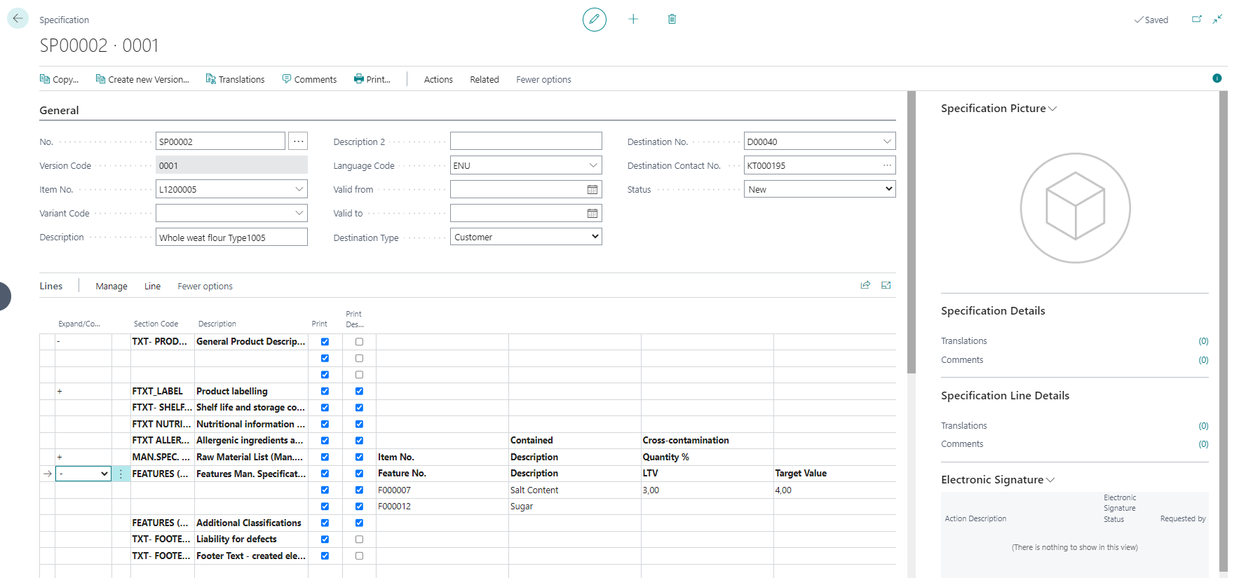This screenshot has width=1260, height=578.
Task: Open the No. field assist-edit ellipsis
Action: [x=298, y=142]
